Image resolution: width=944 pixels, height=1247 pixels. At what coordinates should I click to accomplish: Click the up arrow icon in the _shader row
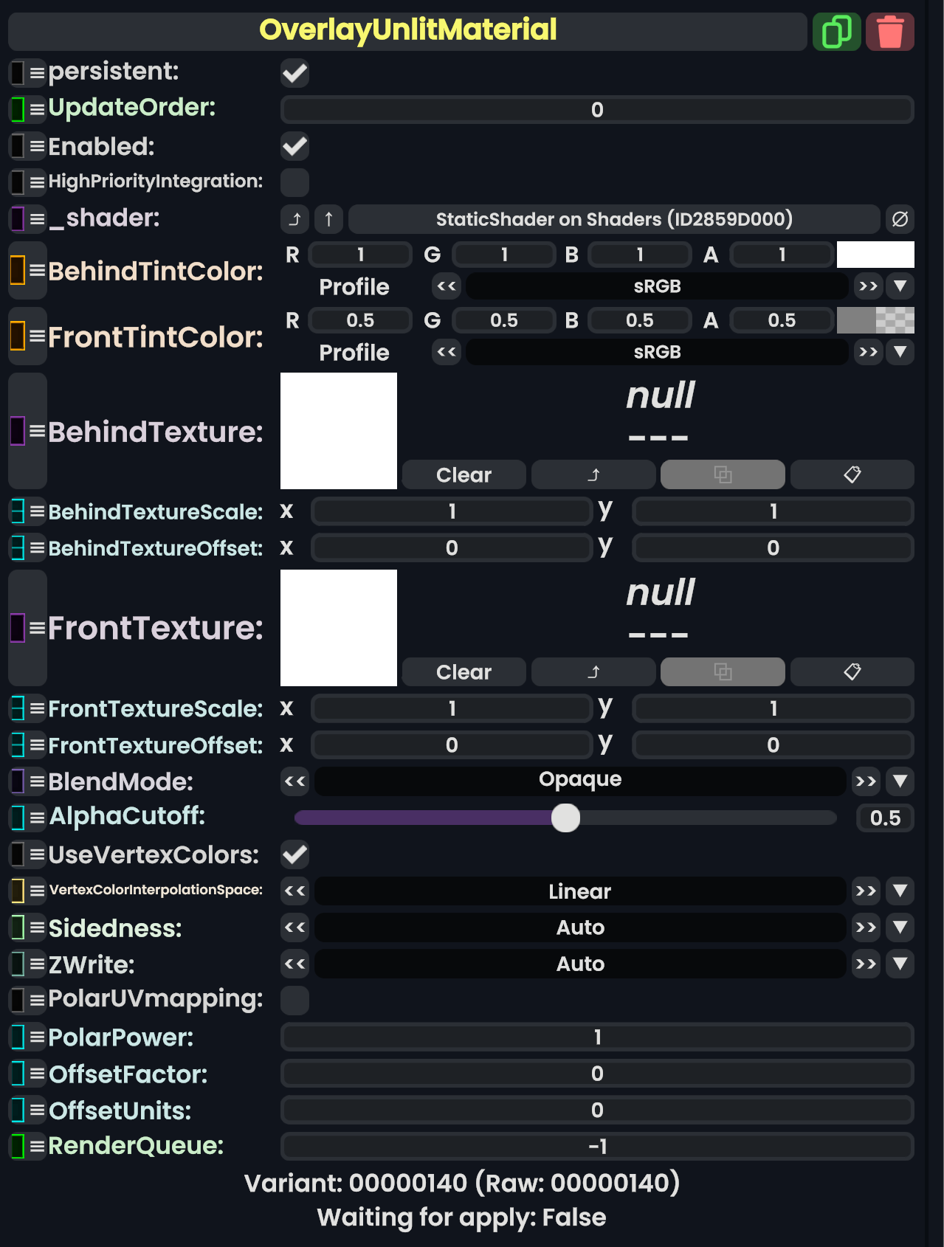point(328,219)
